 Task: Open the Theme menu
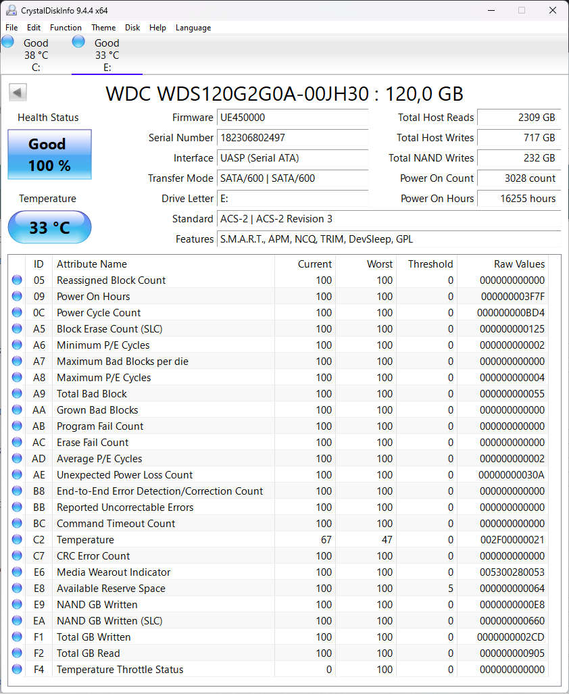103,28
